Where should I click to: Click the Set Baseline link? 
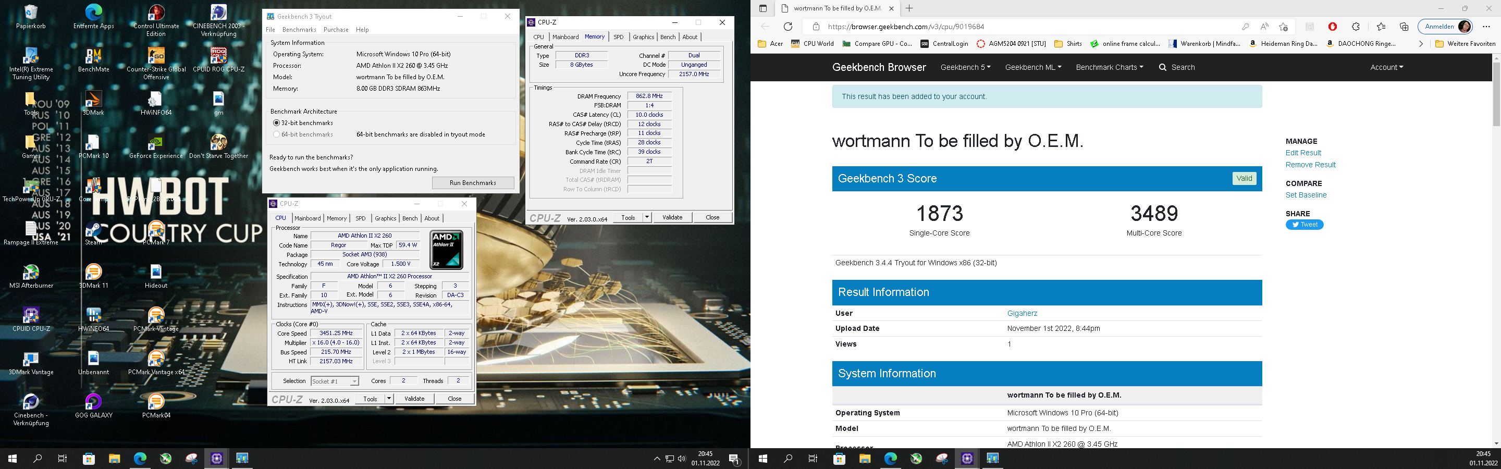tap(1306, 195)
